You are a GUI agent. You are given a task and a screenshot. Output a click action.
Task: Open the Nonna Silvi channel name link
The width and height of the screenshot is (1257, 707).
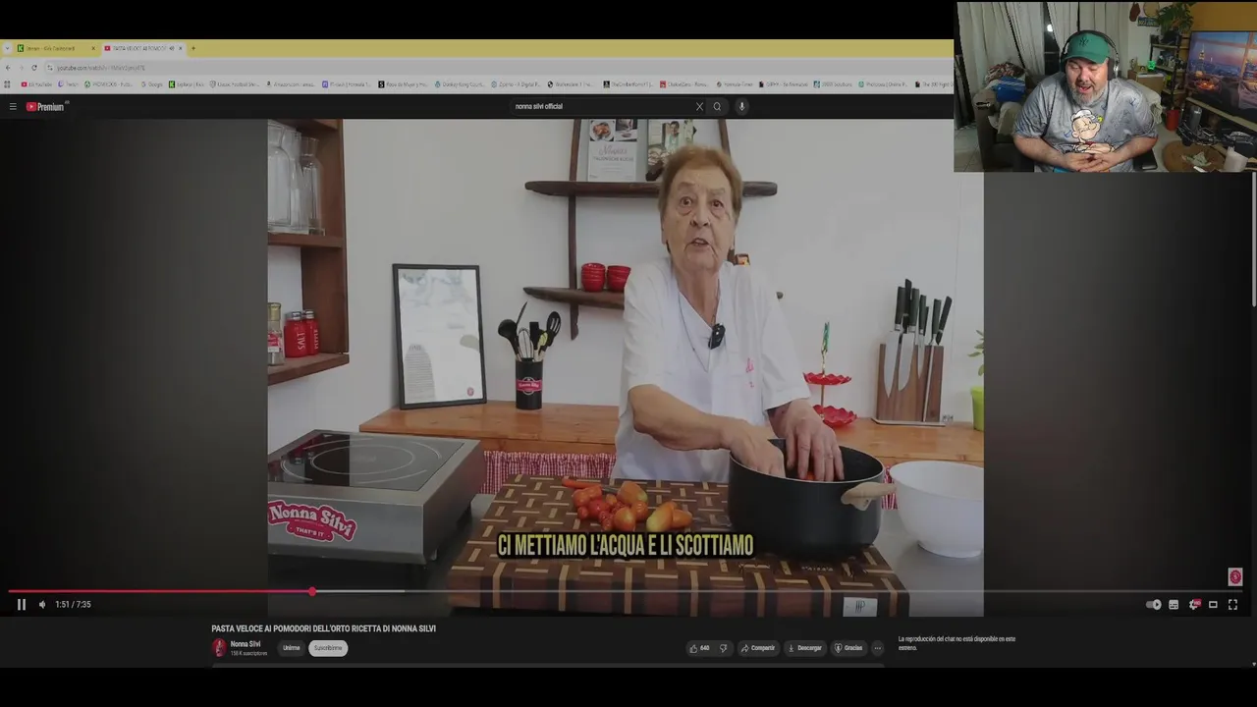coord(246,644)
